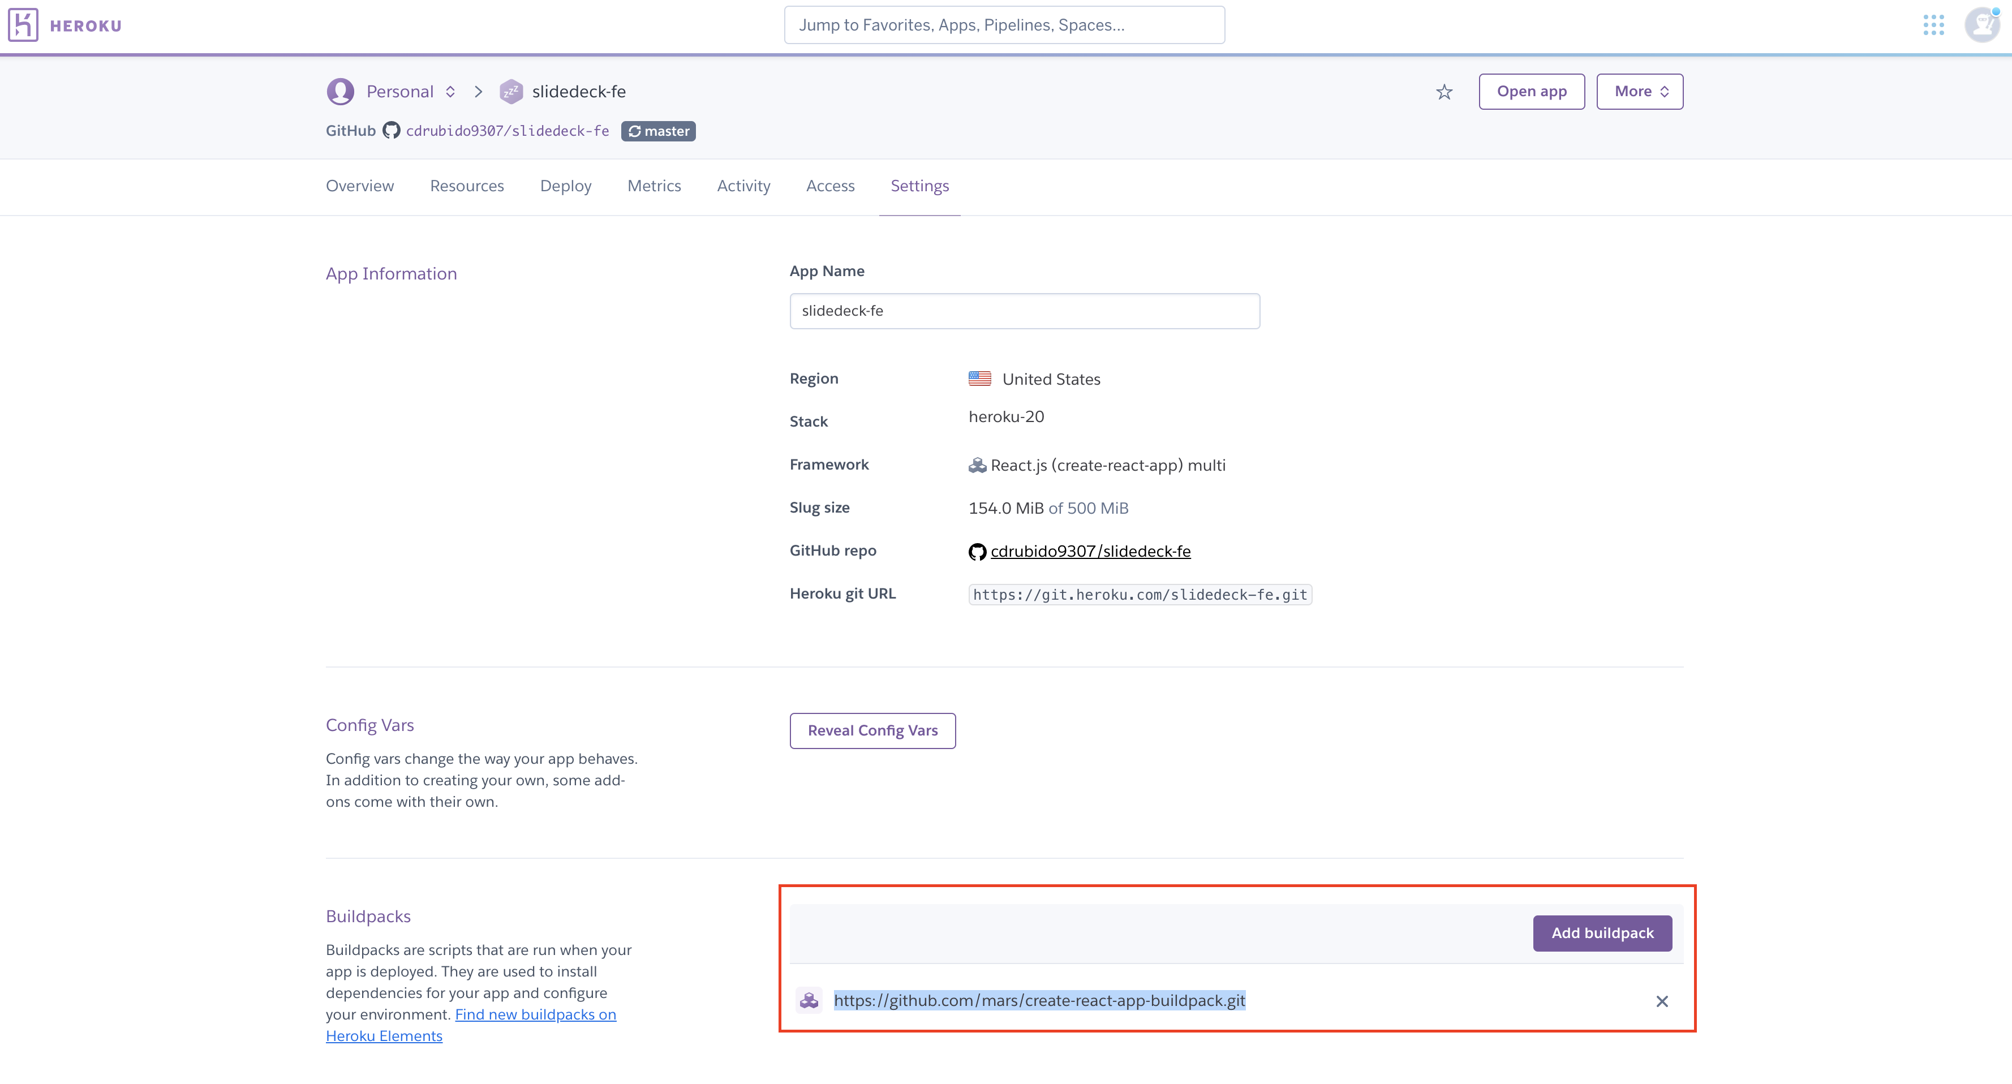Click the Personal account avatar icon

click(x=341, y=92)
